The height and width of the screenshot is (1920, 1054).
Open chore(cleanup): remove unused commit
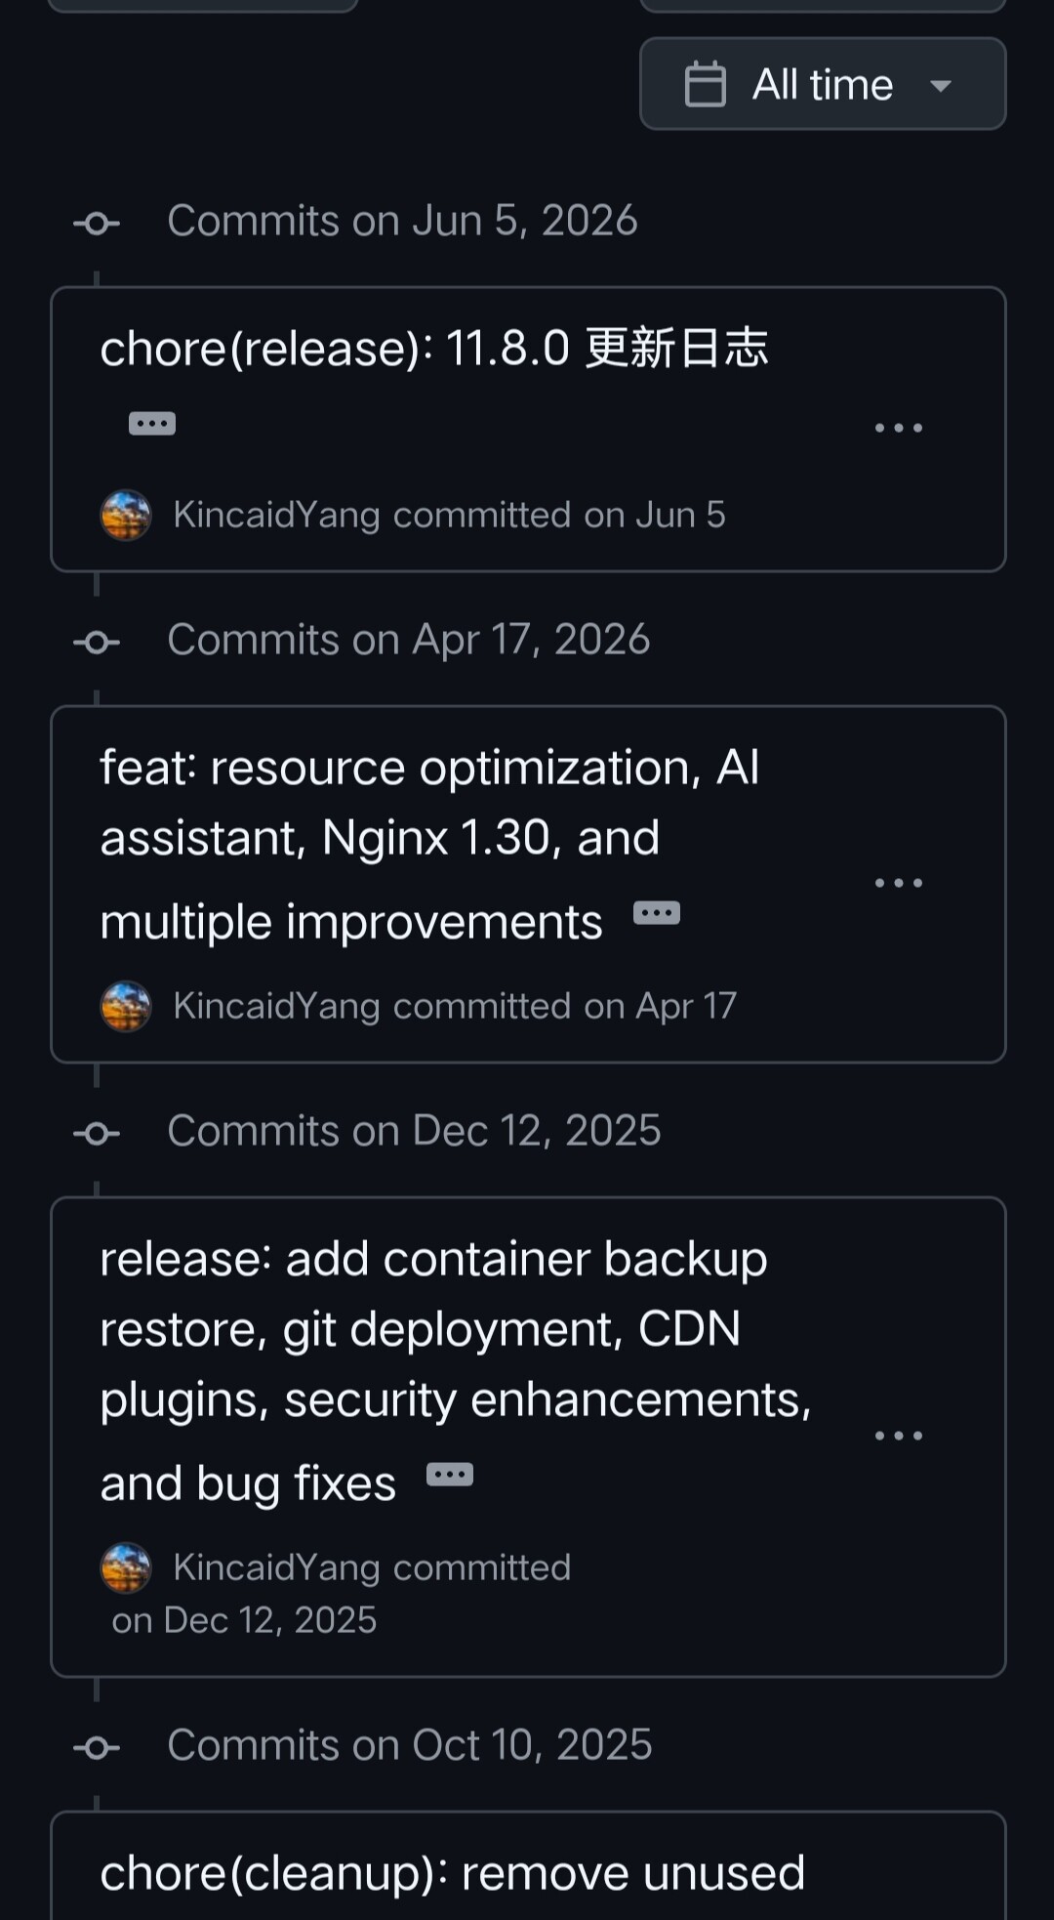pos(453,1873)
